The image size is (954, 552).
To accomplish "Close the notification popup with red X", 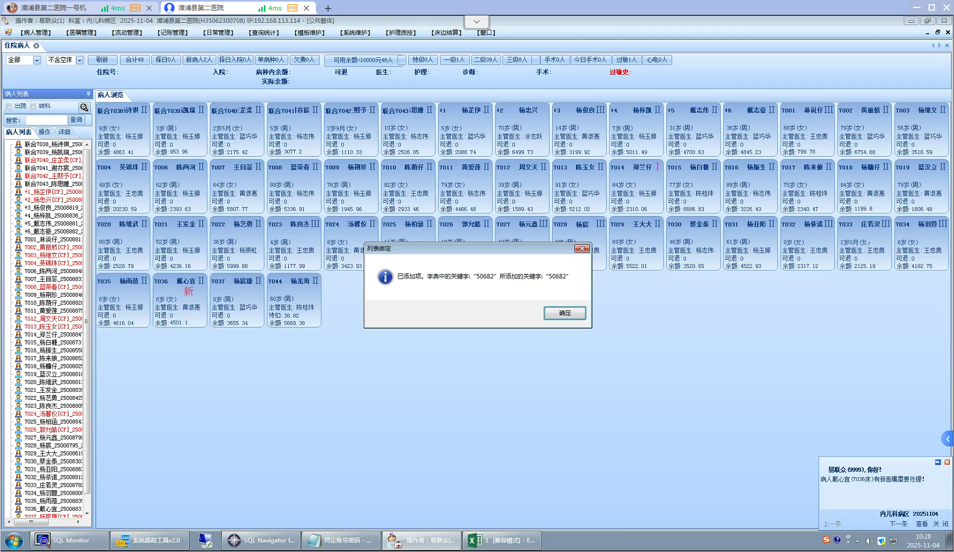I will (947, 462).
